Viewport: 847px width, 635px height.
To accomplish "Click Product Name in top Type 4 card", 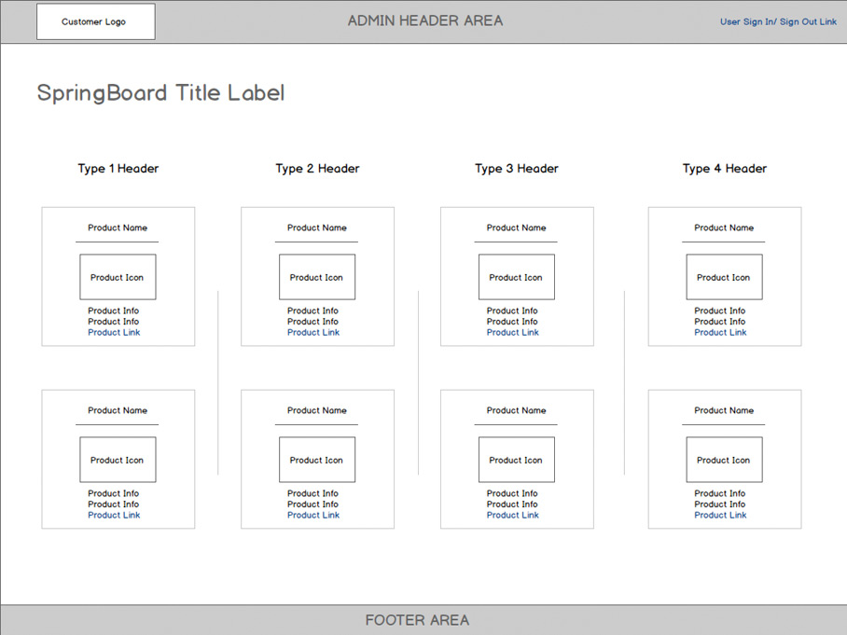I will (724, 228).
